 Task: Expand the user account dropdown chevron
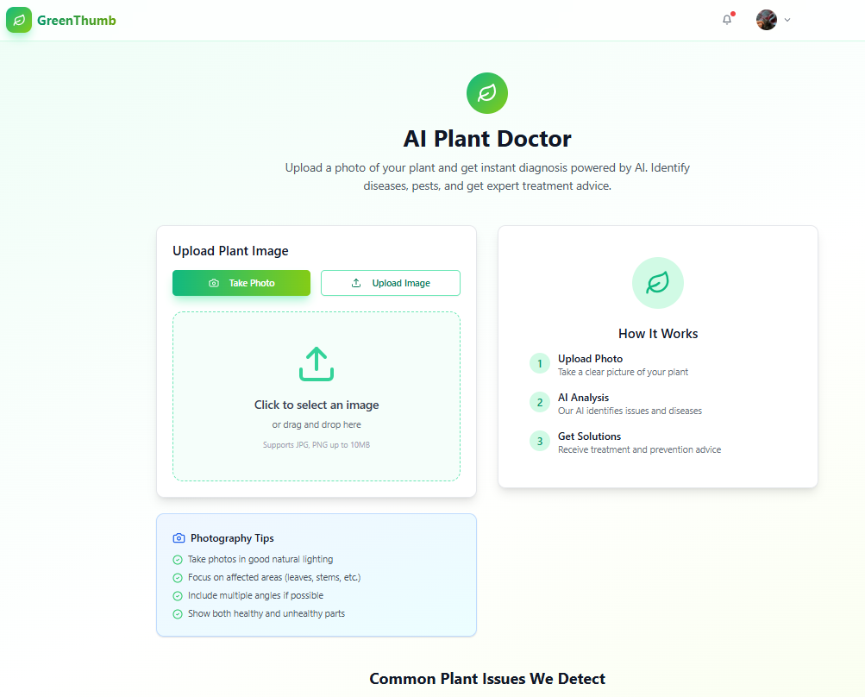pyautogui.click(x=787, y=19)
